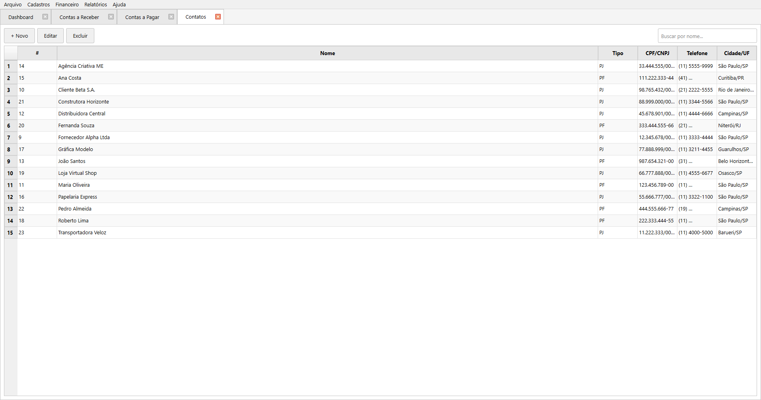
Task: Open the Financeiro menu
Action: 67,5
